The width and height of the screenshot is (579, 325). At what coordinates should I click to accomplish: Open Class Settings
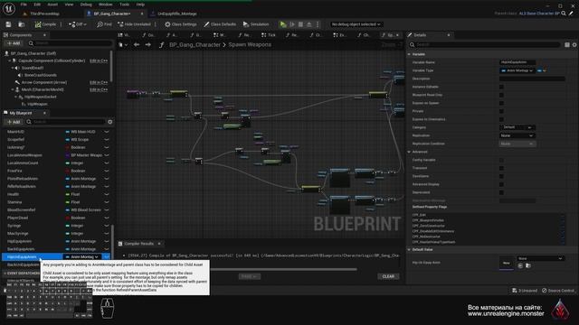tap(181, 24)
